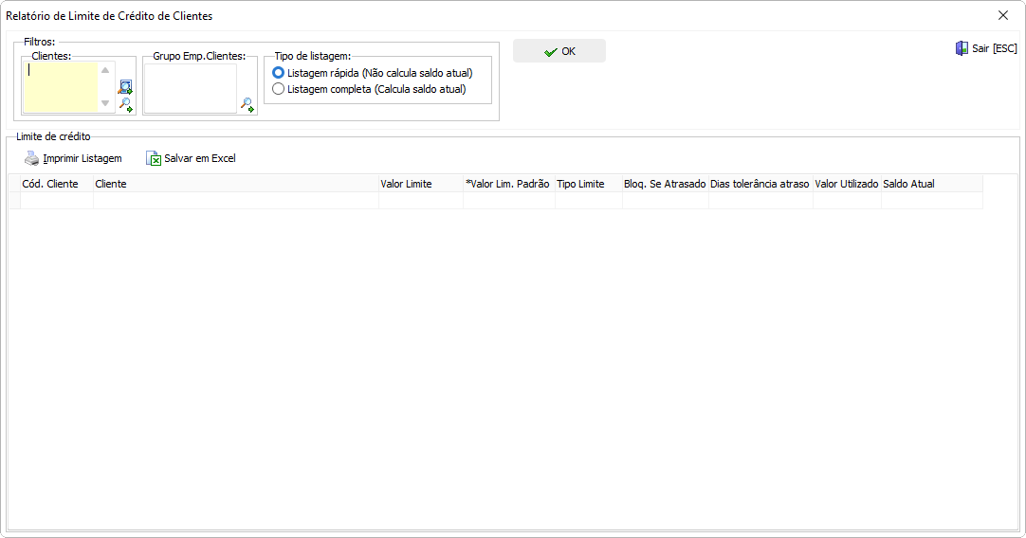Viewport: 1026px width, 538px height.
Task: Click the Tipo Limite column header
Action: (588, 184)
